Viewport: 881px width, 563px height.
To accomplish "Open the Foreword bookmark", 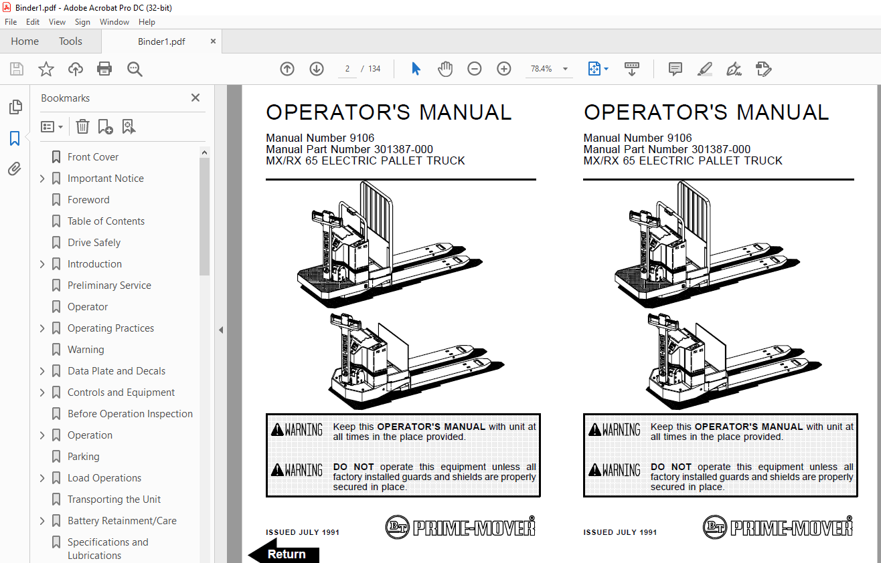I will [88, 200].
